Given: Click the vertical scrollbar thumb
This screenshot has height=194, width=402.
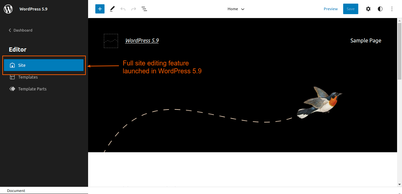Looking at the screenshot, I should [x=400, y=51].
